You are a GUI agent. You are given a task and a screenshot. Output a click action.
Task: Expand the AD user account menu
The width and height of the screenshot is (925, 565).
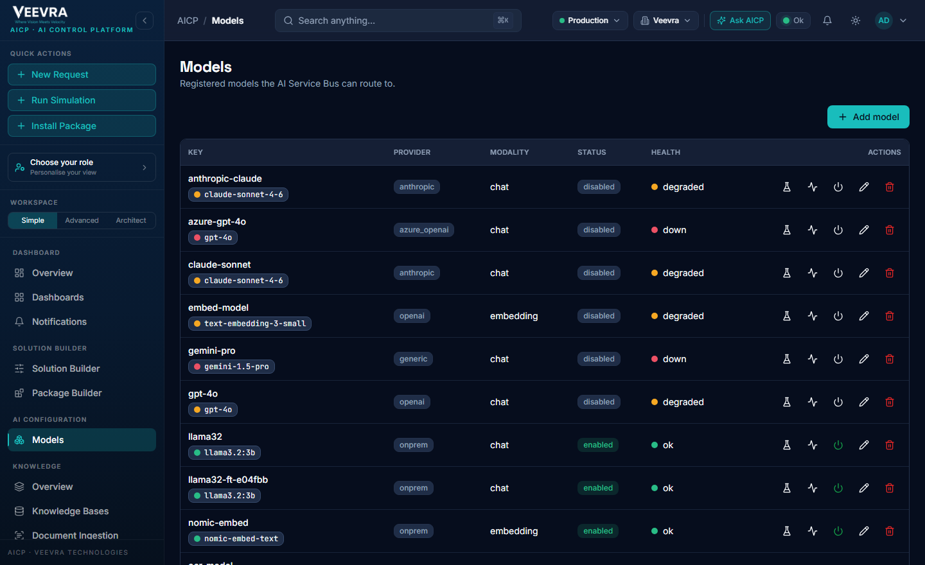(x=903, y=21)
